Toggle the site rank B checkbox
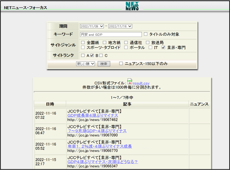The width and height of the screenshot is (230, 170). 92,56
